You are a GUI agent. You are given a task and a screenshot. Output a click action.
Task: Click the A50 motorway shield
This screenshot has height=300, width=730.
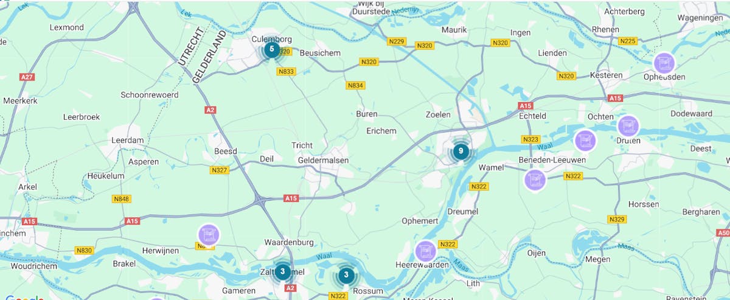coord(723,232)
